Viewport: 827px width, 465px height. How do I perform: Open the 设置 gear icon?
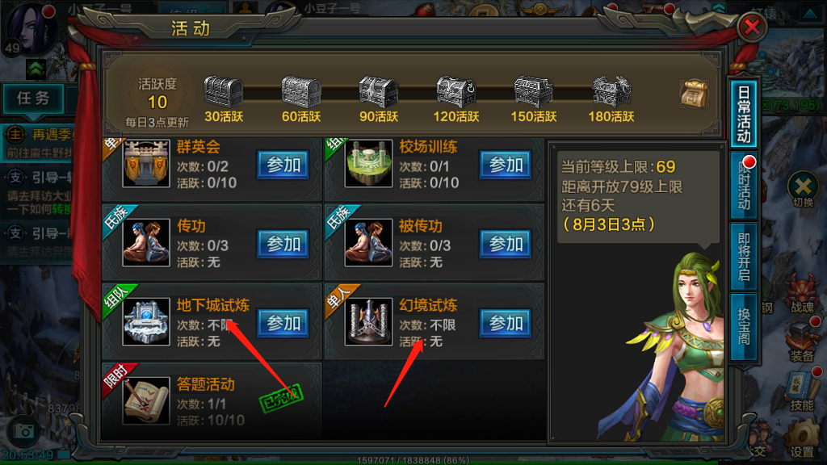tap(802, 438)
